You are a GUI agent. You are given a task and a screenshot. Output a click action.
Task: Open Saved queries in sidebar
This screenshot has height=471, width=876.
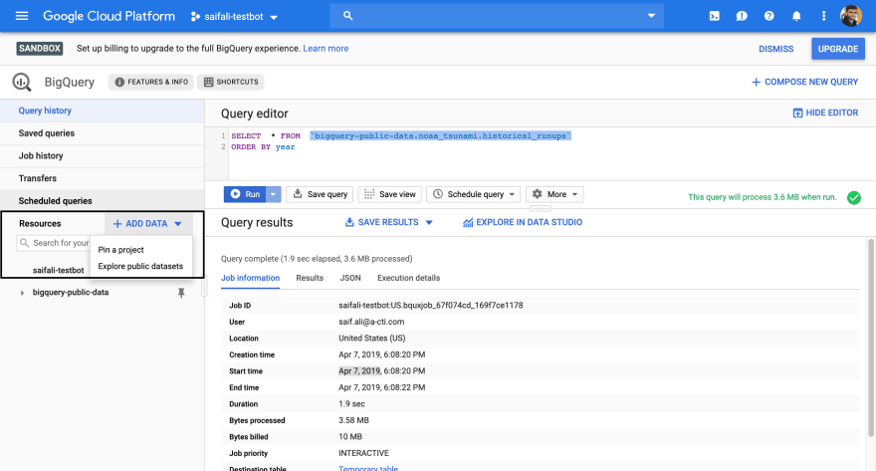102,133
